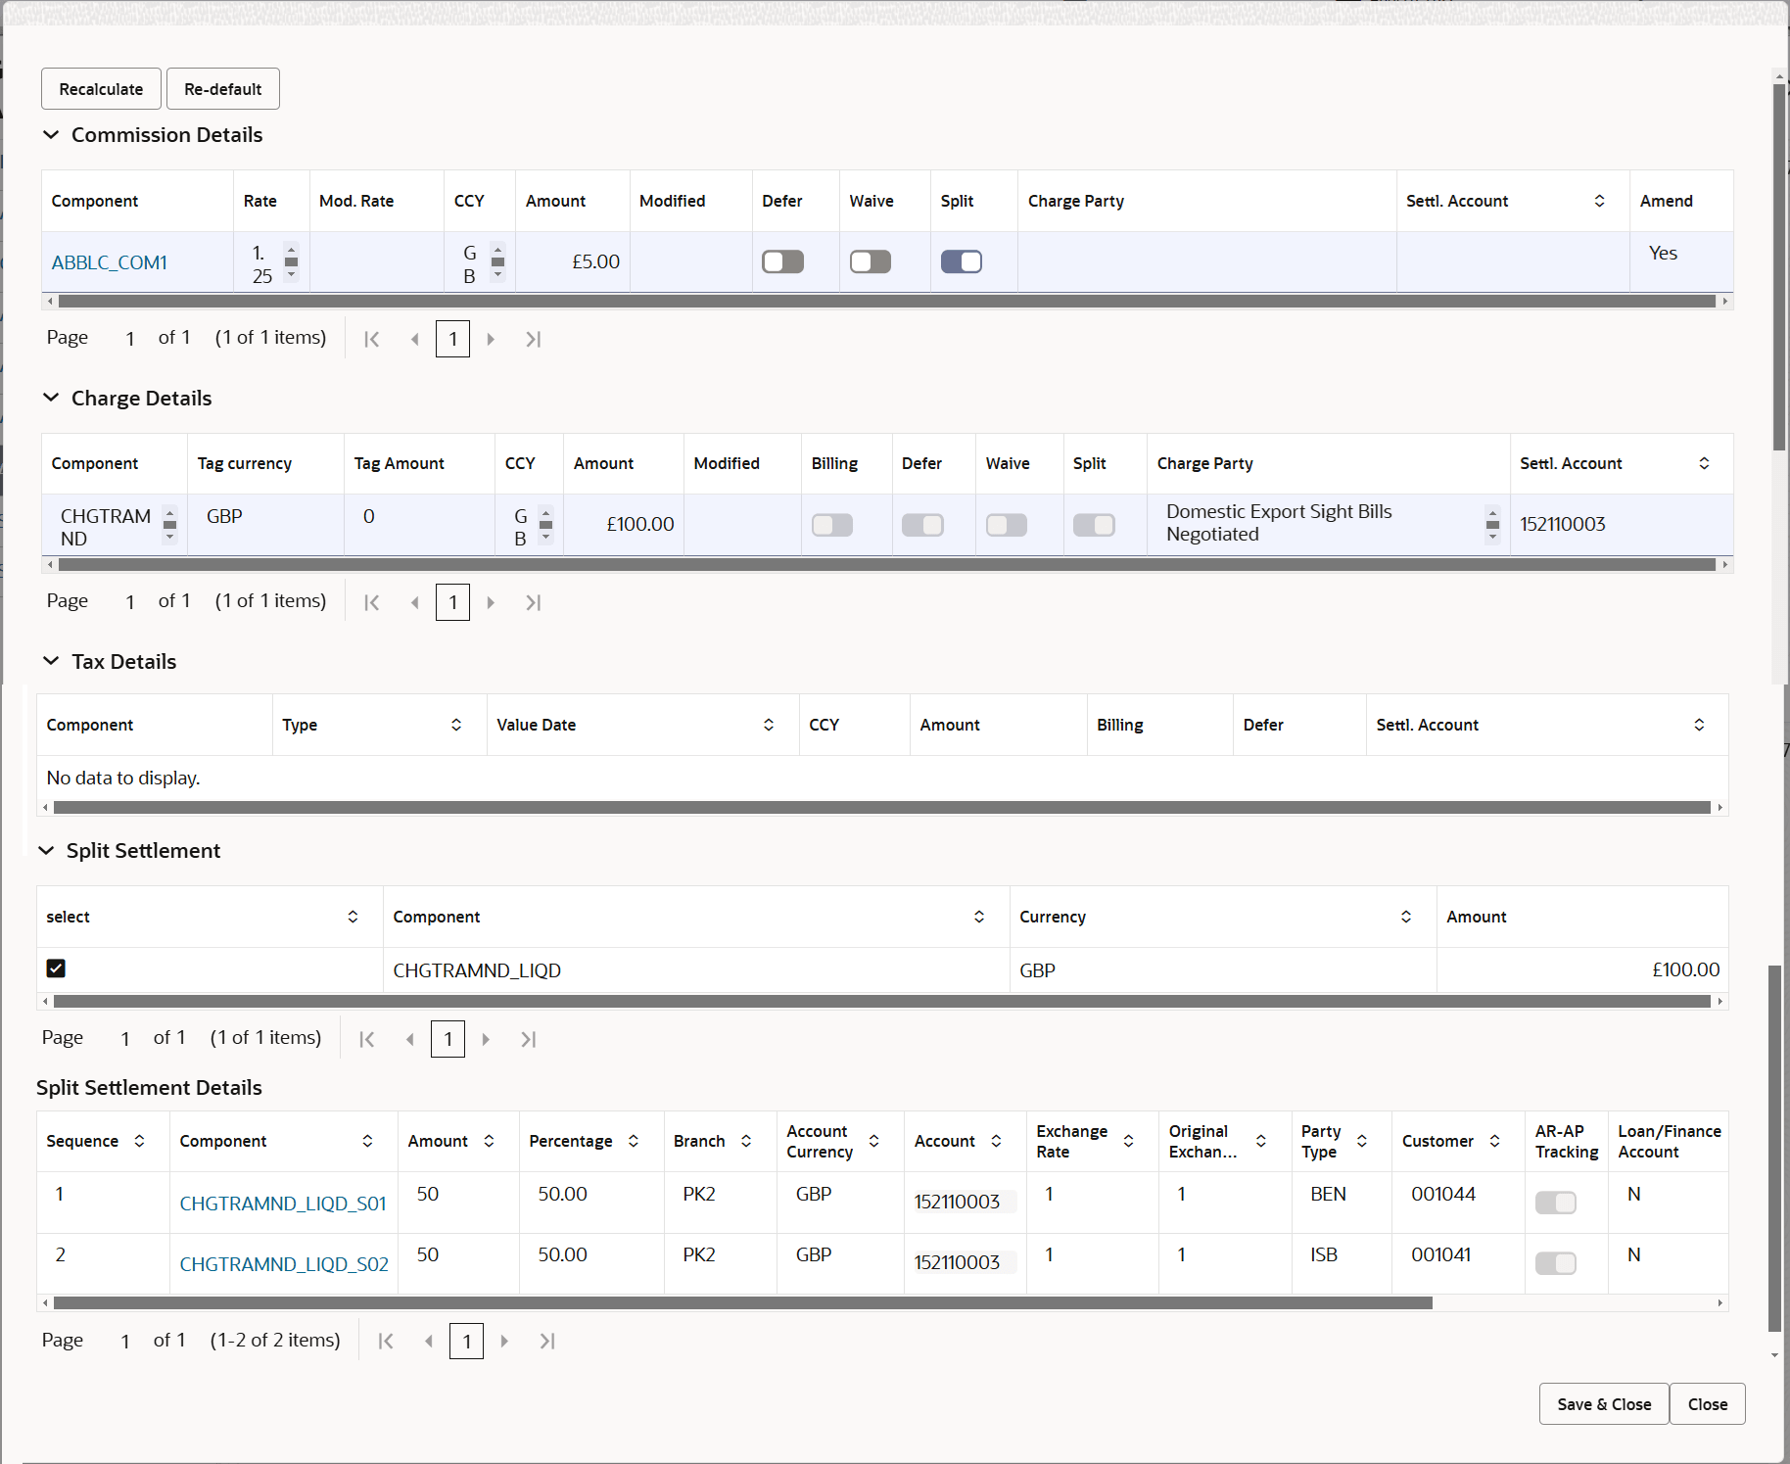Click the Recalculate button
The height and width of the screenshot is (1464, 1790).
[x=100, y=88]
